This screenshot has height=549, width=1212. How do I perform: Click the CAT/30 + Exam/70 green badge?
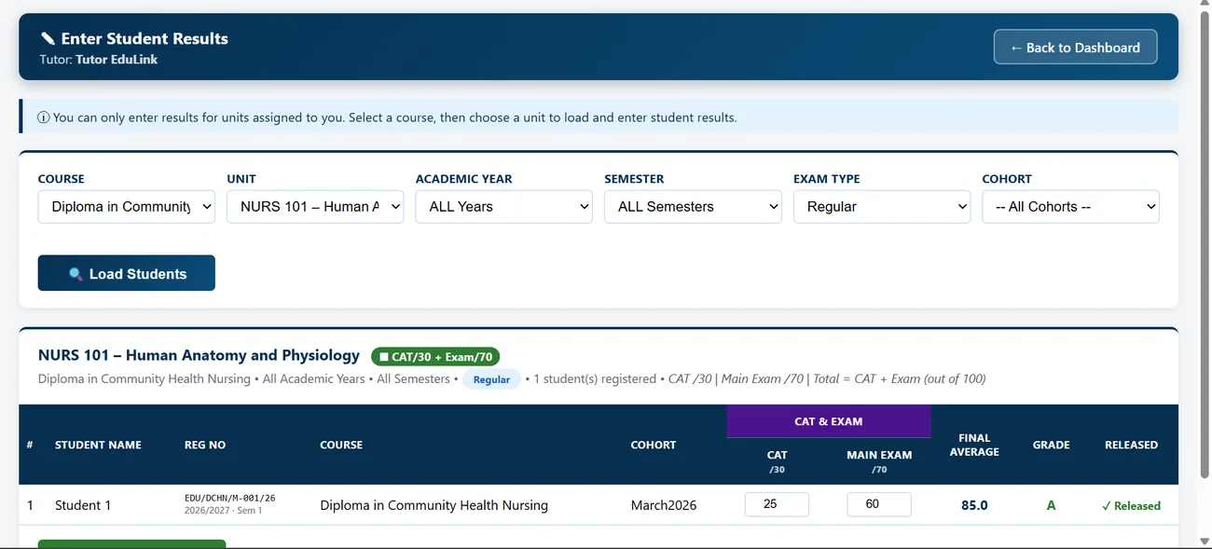point(435,356)
